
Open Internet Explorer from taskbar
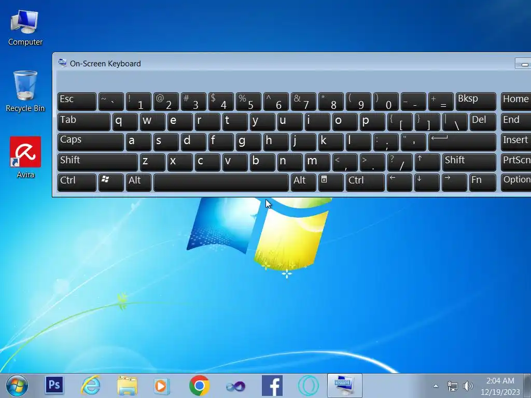pos(90,386)
